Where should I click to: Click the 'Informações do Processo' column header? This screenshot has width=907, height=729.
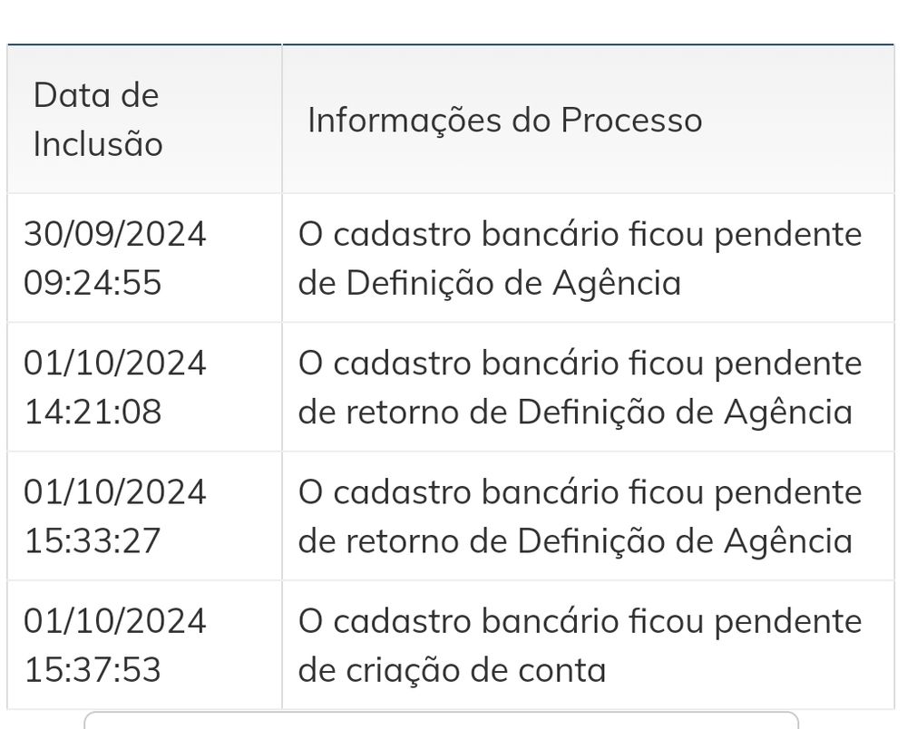coord(504,120)
